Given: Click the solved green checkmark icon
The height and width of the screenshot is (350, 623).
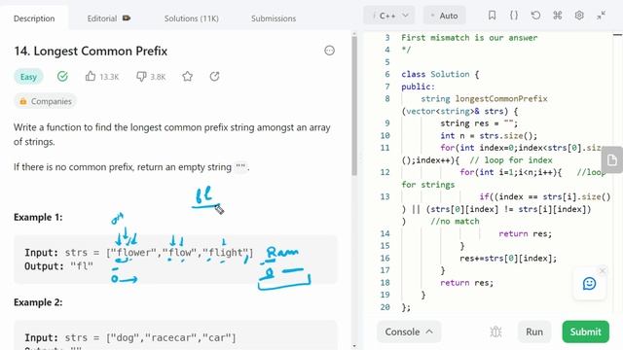Looking at the screenshot, I should pos(62,76).
